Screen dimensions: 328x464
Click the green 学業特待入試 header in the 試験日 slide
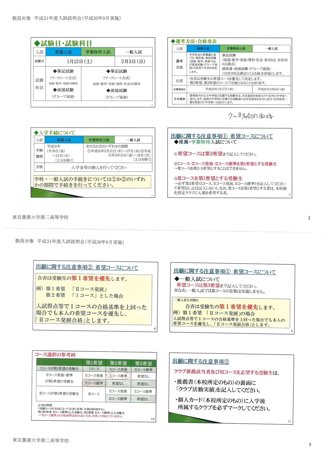tap(98, 52)
